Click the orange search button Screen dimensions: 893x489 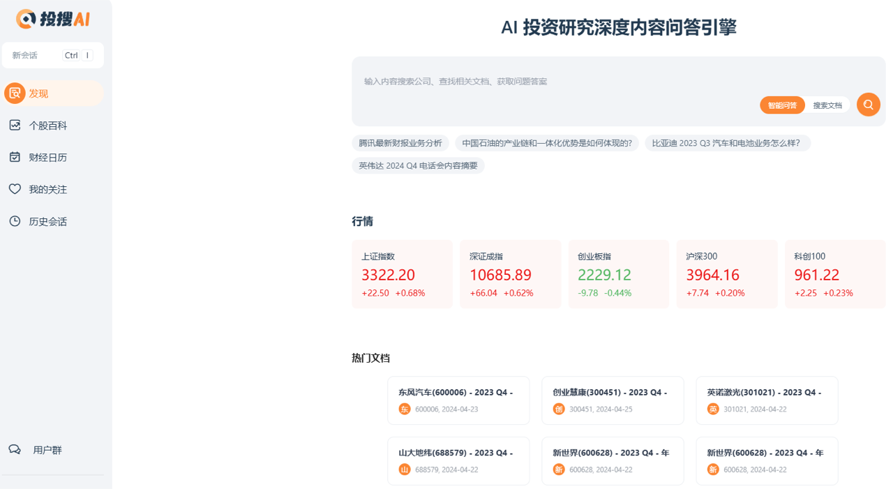coord(869,105)
